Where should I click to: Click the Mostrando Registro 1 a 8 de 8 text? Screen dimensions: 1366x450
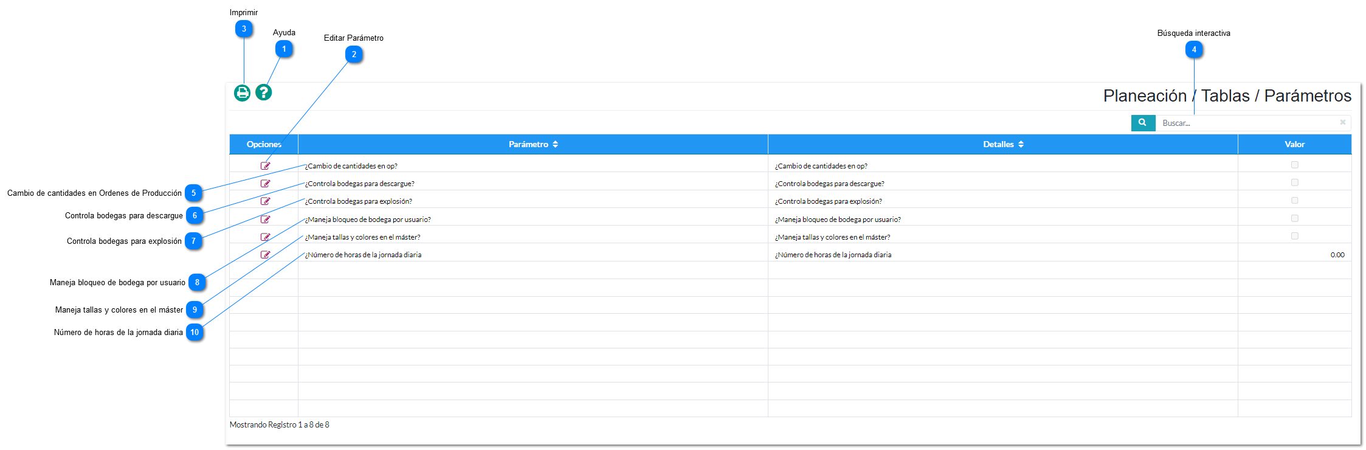click(280, 424)
